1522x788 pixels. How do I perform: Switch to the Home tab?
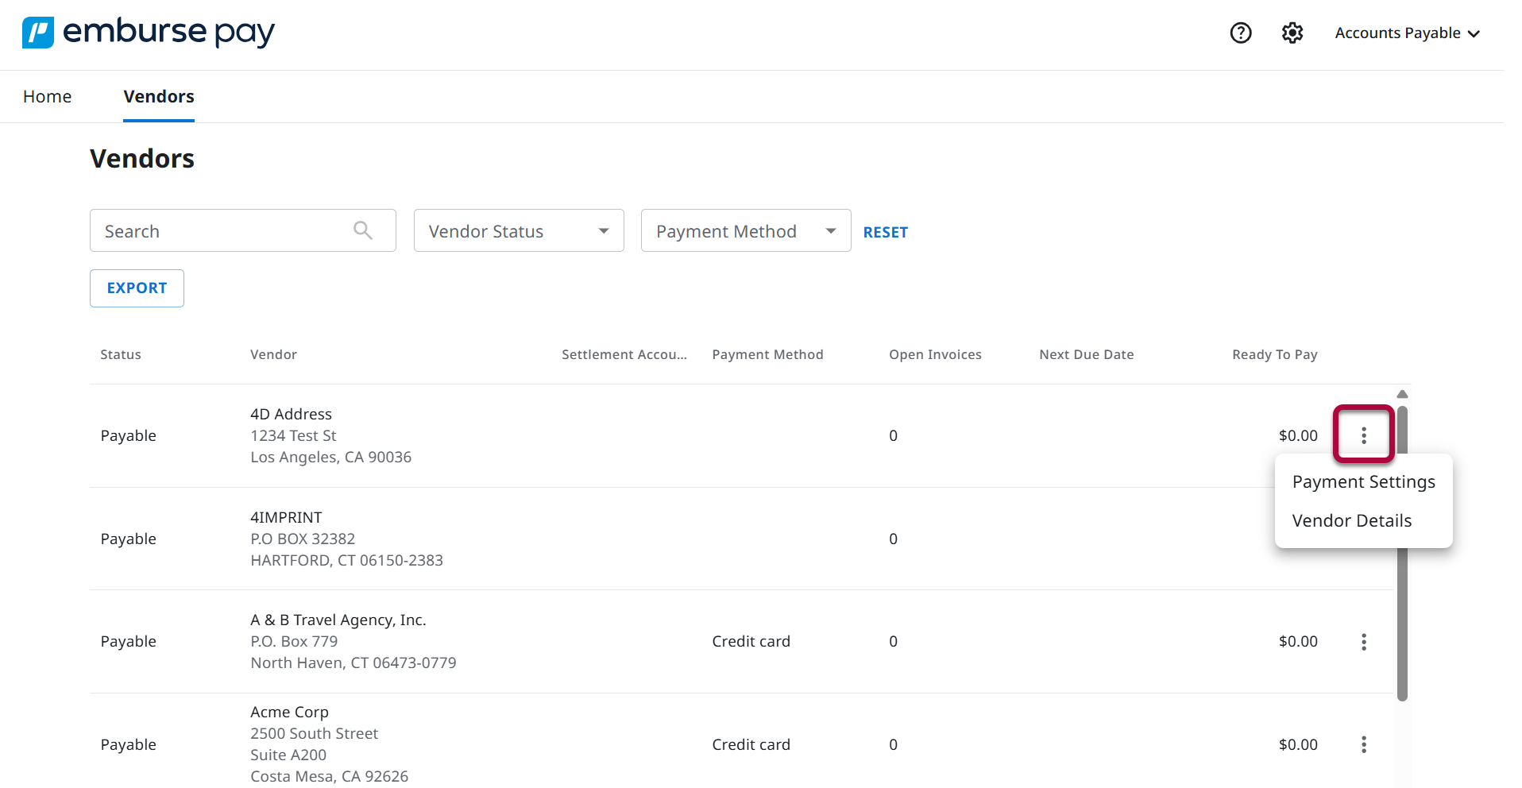point(47,96)
